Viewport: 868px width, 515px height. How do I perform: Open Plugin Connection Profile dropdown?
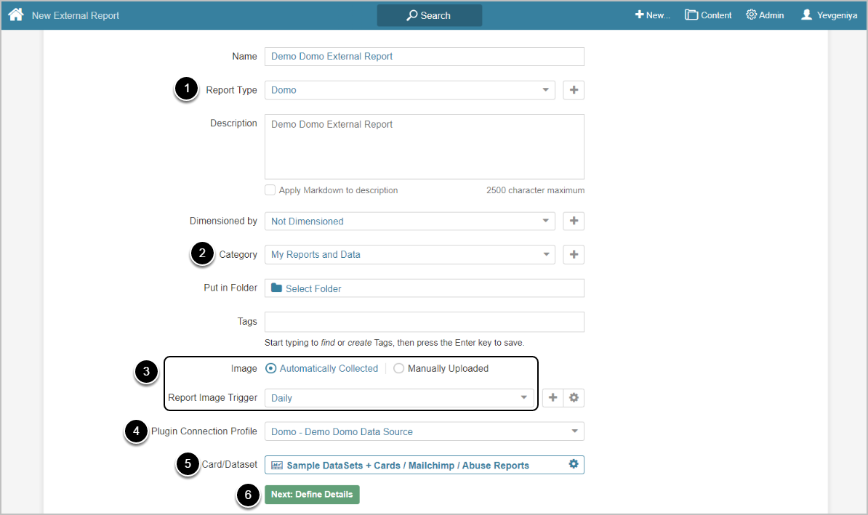click(424, 431)
